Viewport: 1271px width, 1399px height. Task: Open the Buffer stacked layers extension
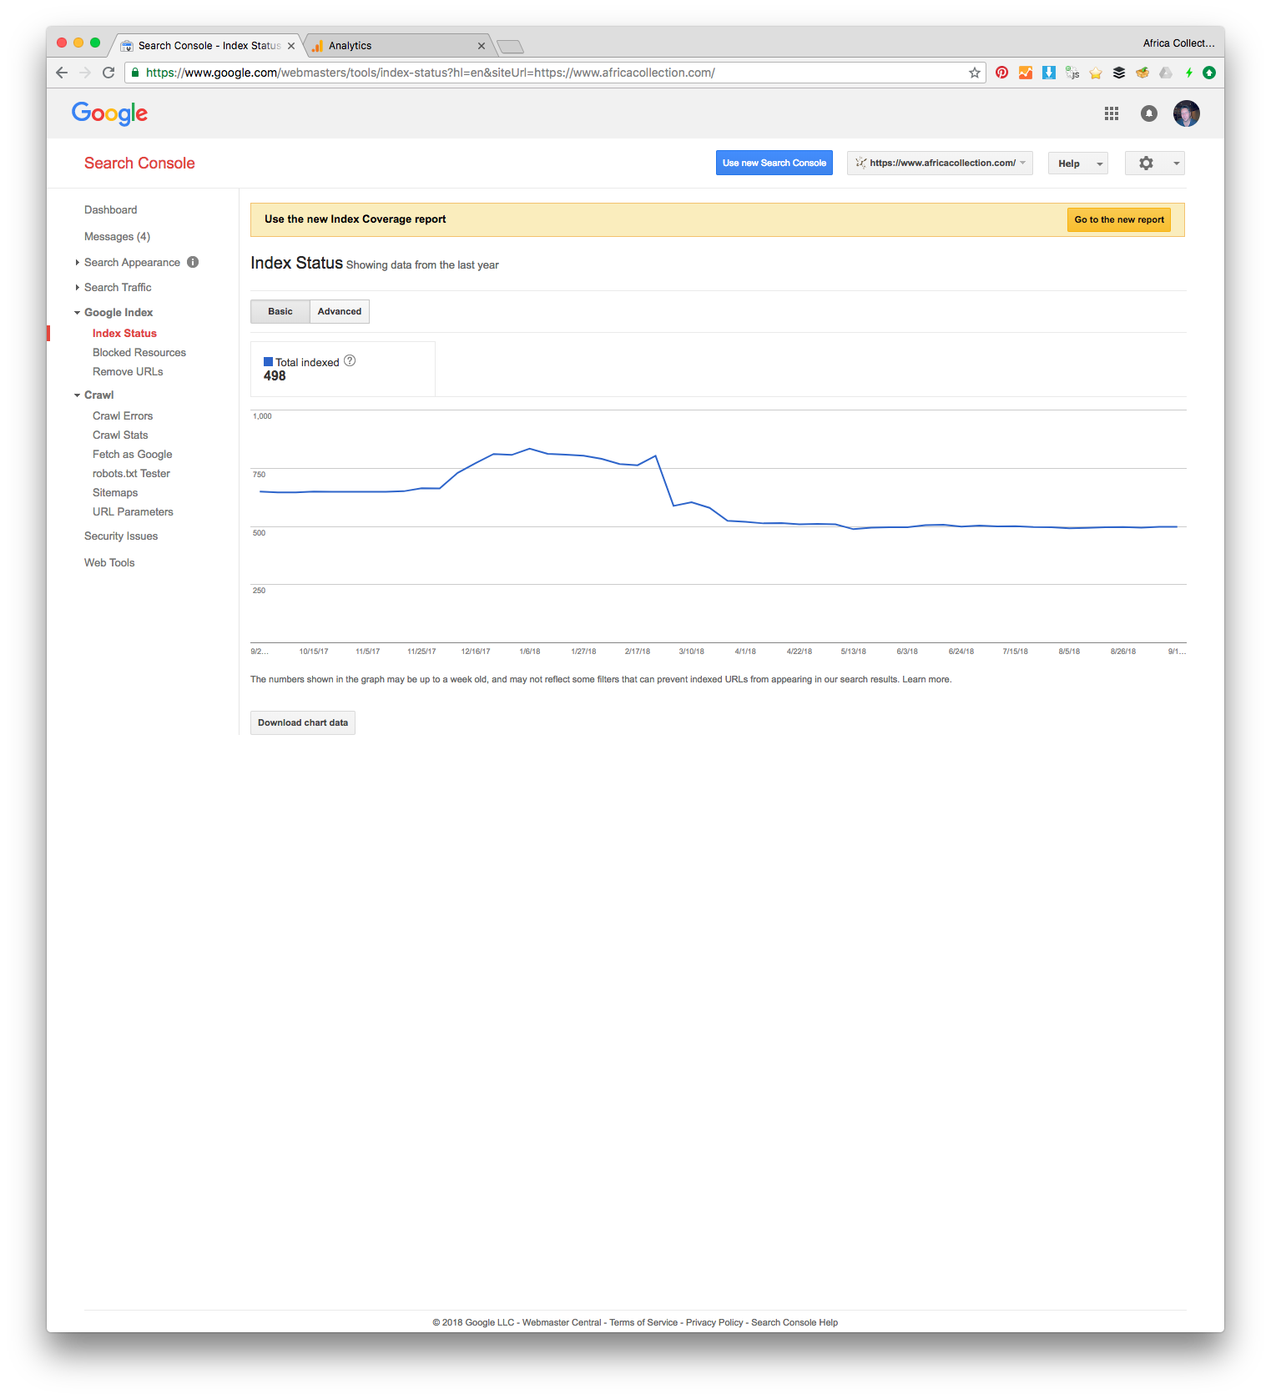1119,73
